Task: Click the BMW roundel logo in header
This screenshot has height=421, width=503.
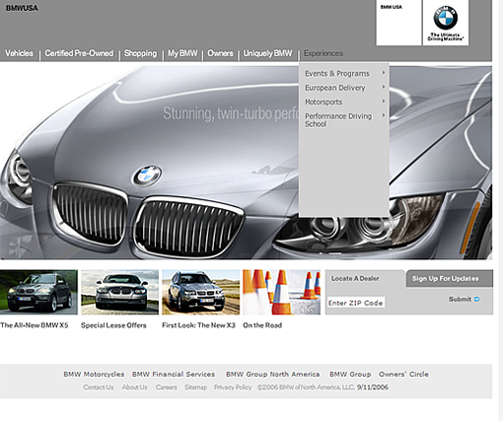Action: [x=446, y=18]
